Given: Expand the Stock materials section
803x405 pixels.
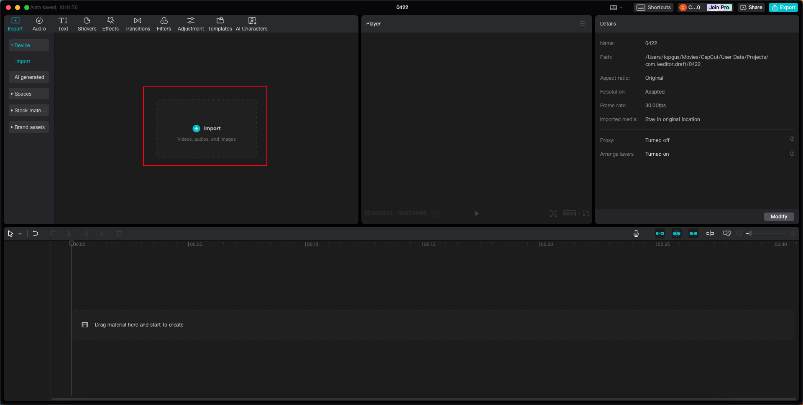Looking at the screenshot, I should [x=28, y=110].
